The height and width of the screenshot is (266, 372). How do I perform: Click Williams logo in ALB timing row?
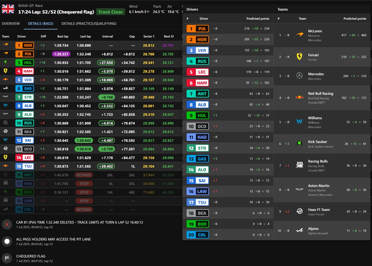tap(6, 106)
